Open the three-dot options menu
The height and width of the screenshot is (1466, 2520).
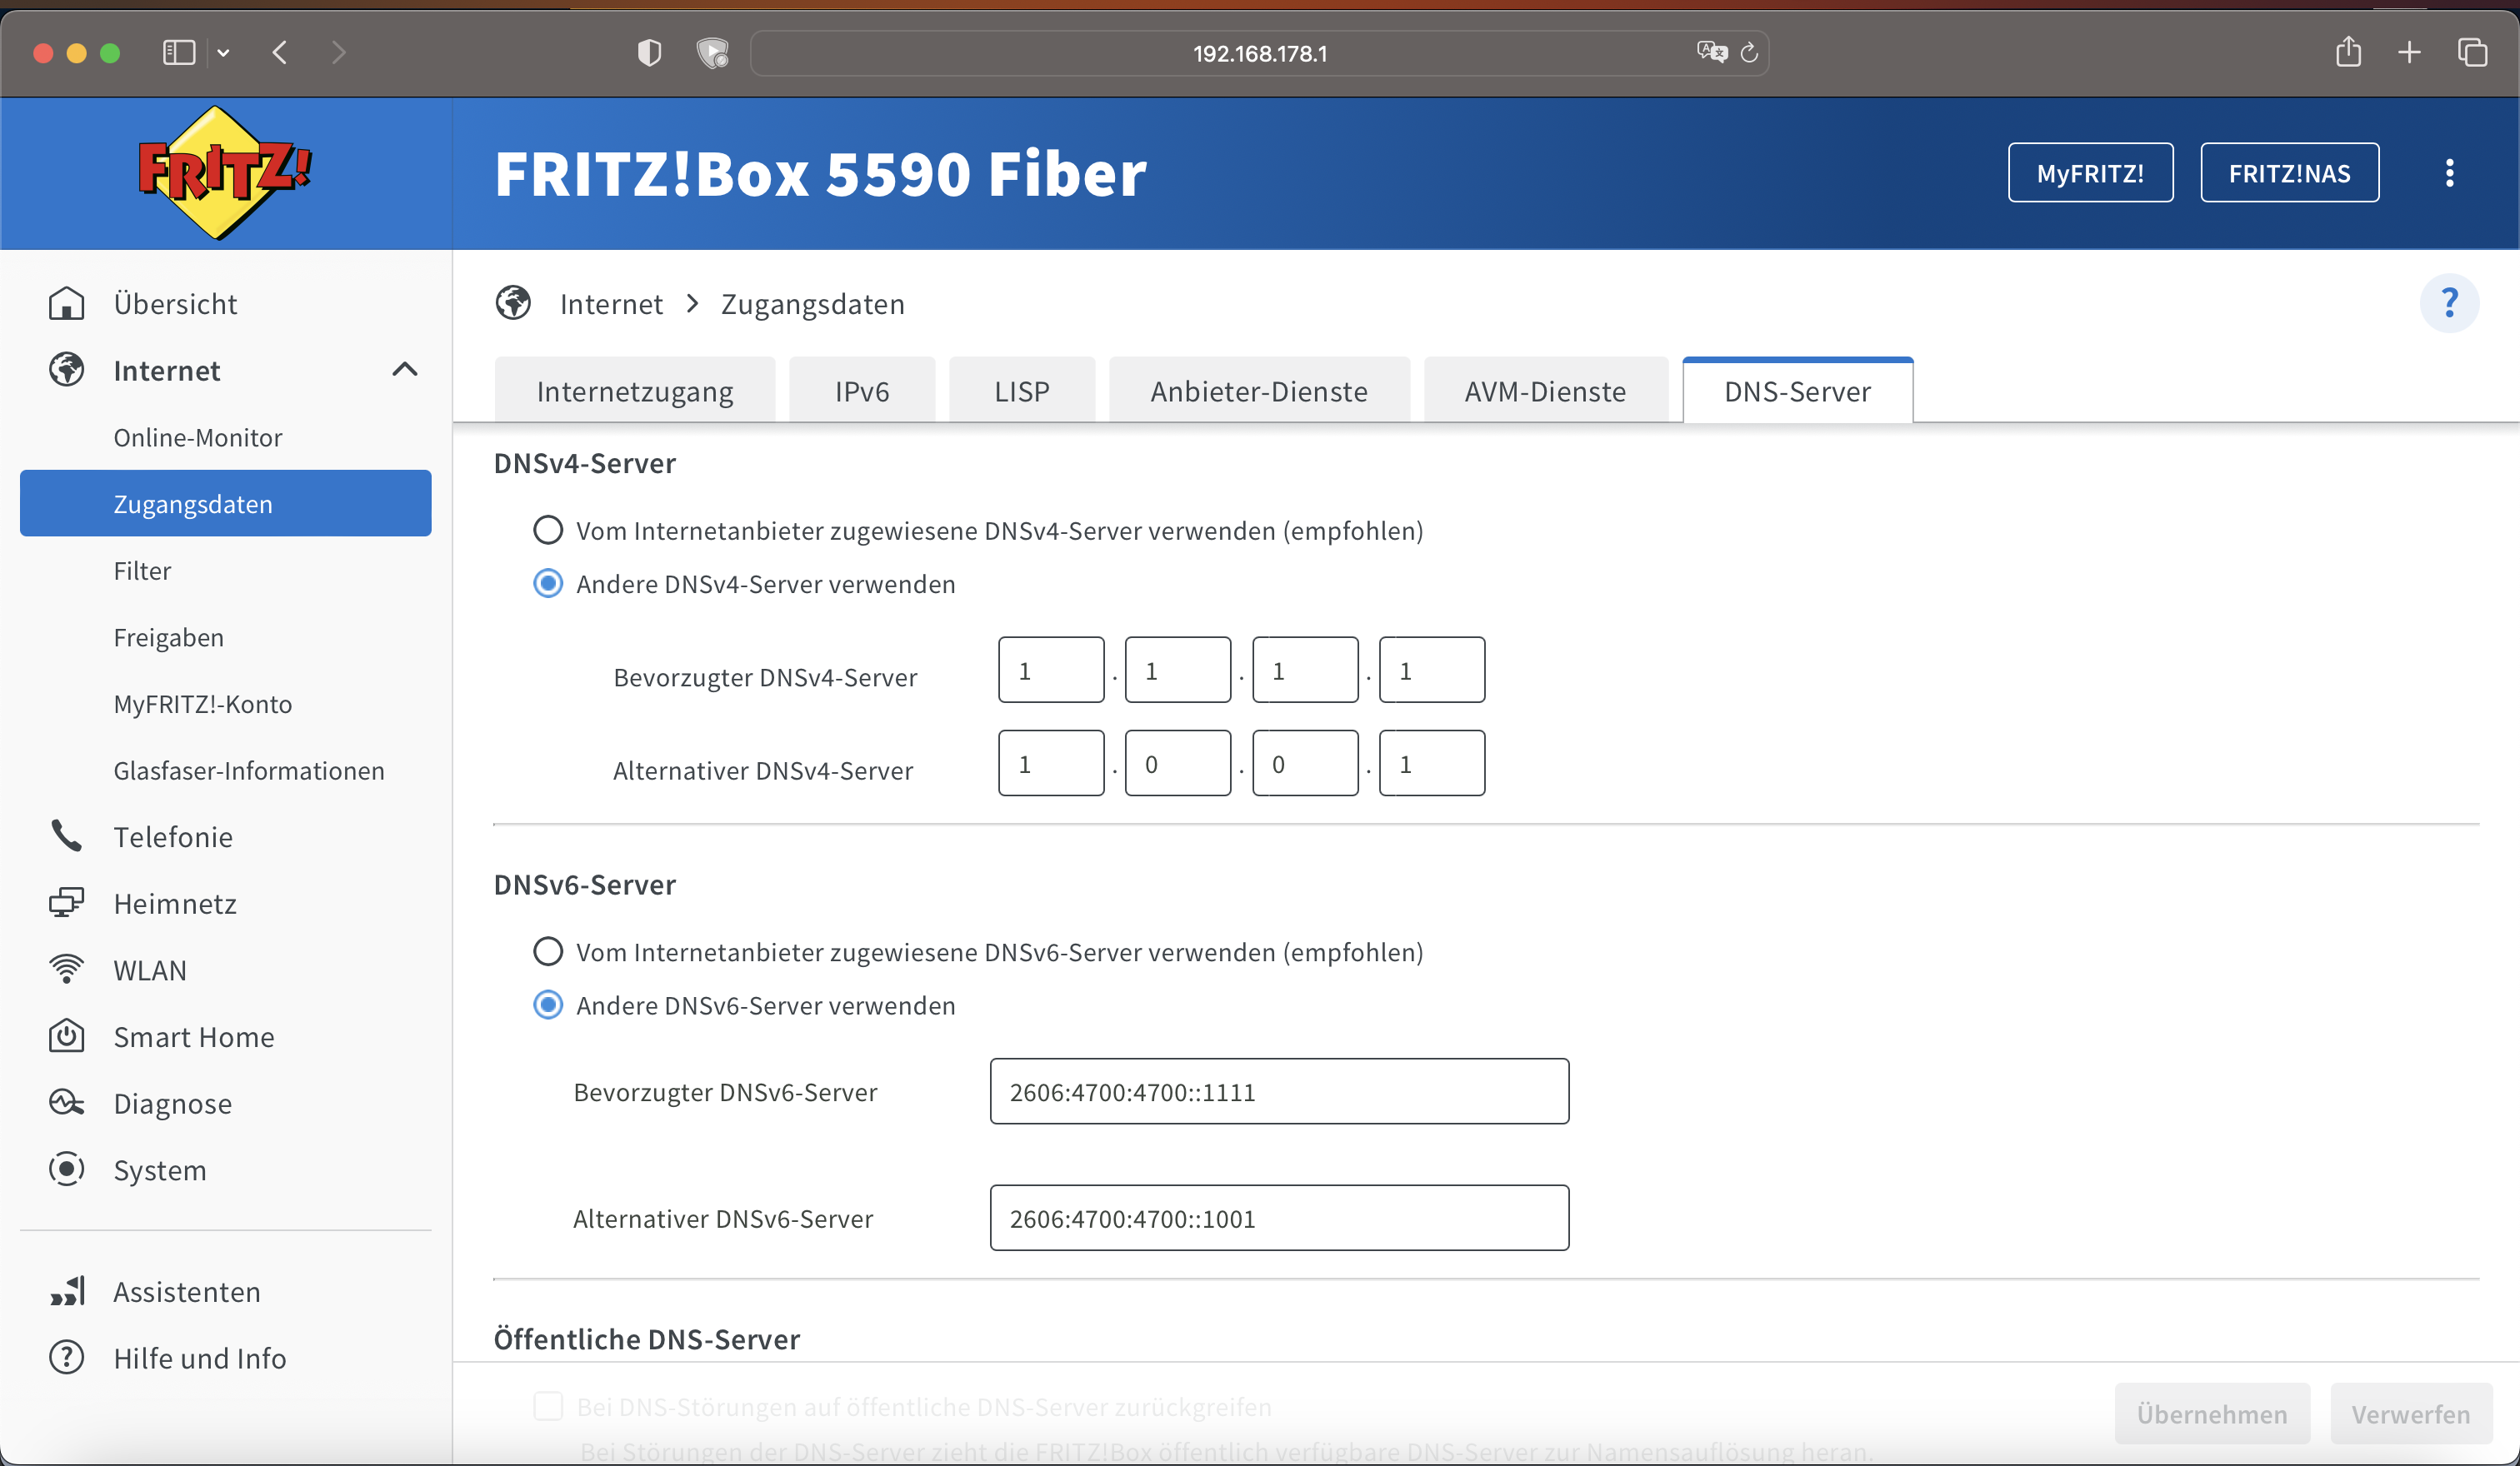point(2449,173)
